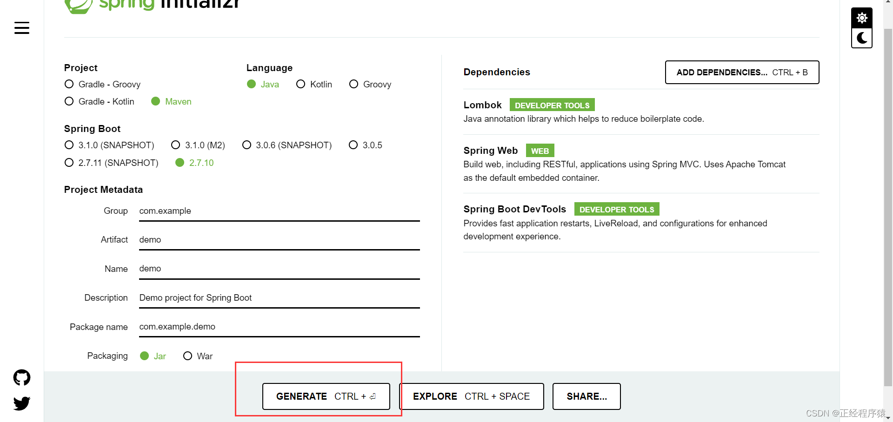The image size is (893, 422).
Task: Edit the Package name field
Action: coord(279,327)
